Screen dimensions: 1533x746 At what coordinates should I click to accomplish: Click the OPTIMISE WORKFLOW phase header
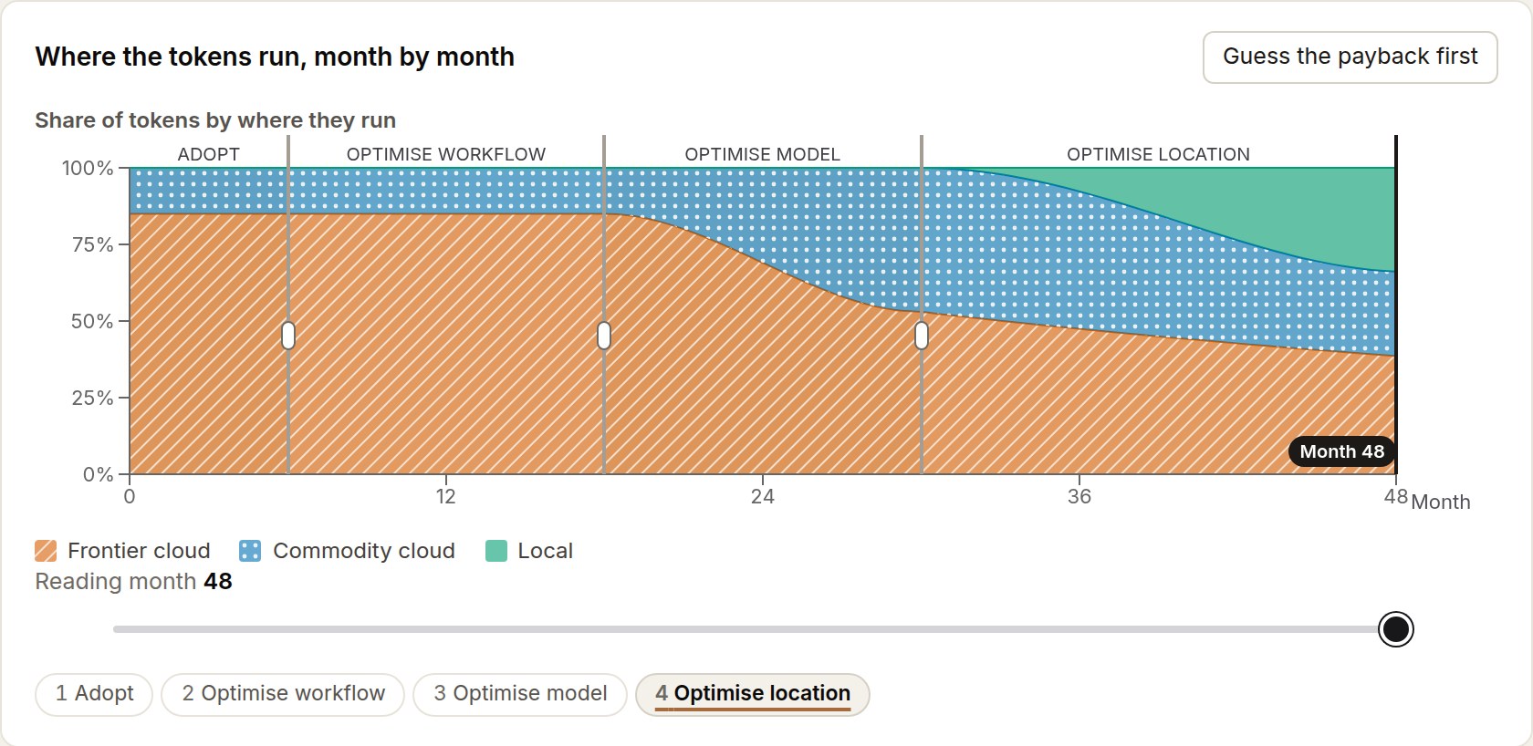446,154
